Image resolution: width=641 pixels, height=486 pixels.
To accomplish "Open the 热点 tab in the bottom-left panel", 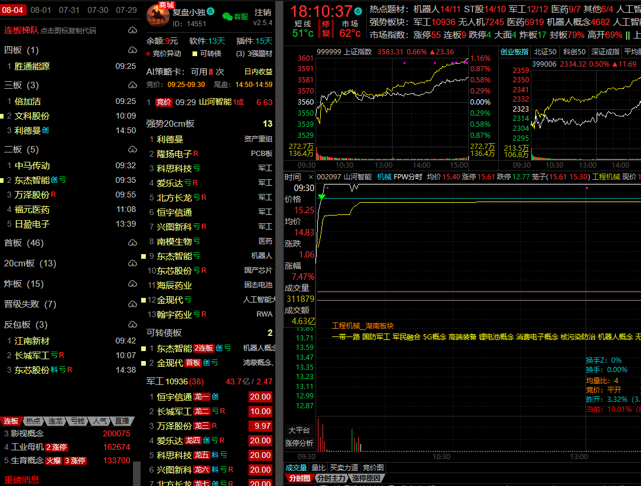I will (x=33, y=421).
